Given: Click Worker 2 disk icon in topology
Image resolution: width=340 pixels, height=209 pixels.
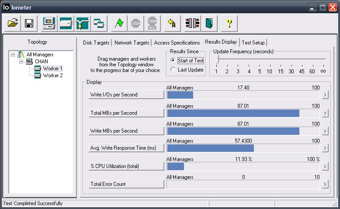Looking at the screenshot, I should tap(38, 75).
